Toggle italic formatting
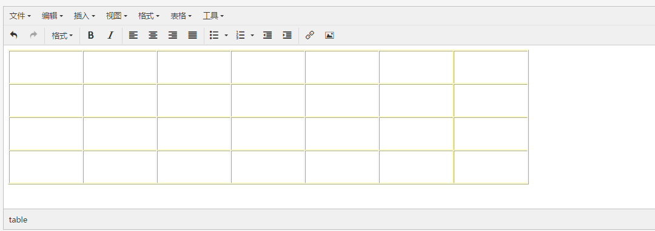This screenshot has width=655, height=231. click(110, 36)
